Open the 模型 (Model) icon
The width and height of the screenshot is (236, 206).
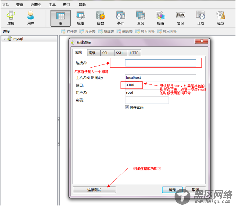[x=220, y=18]
